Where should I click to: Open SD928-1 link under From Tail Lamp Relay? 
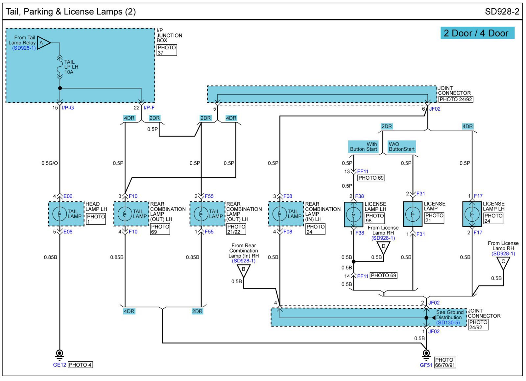click(24, 48)
